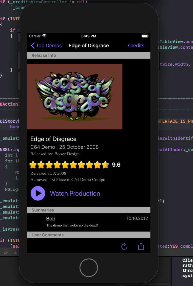Select the 10.10.2012 summary date

137,218
